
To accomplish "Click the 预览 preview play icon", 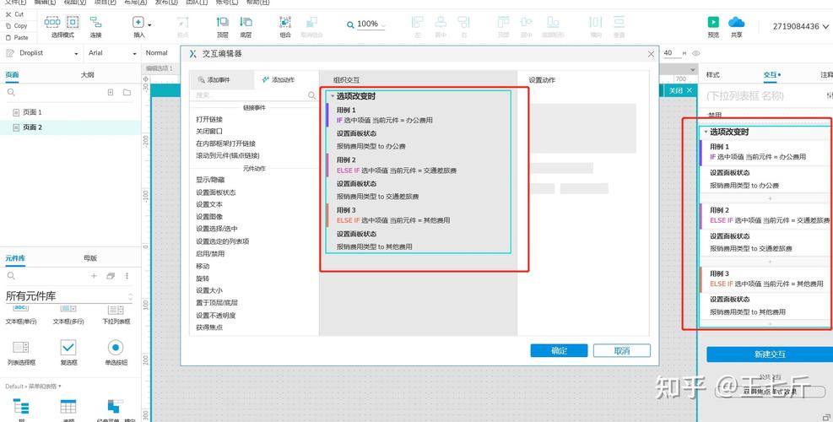I will tap(713, 22).
